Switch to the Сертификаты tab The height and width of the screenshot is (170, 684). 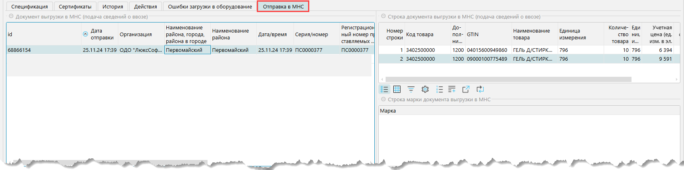75,6
